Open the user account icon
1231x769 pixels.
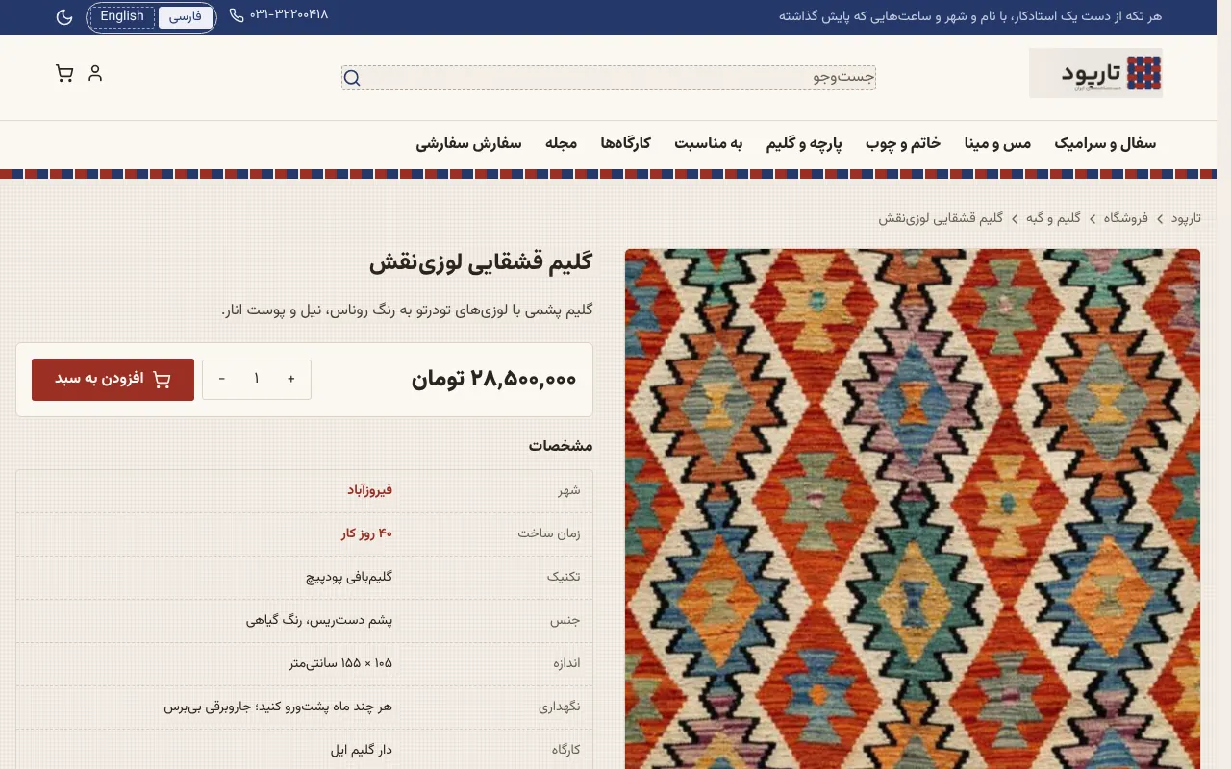(95, 73)
